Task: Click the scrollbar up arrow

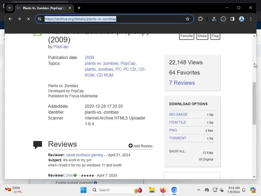Action: [254, 36]
